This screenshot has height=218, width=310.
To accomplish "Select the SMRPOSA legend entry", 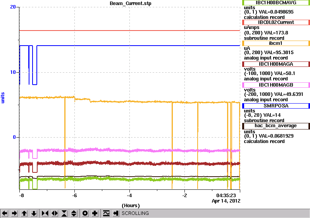I will pos(276,106).
